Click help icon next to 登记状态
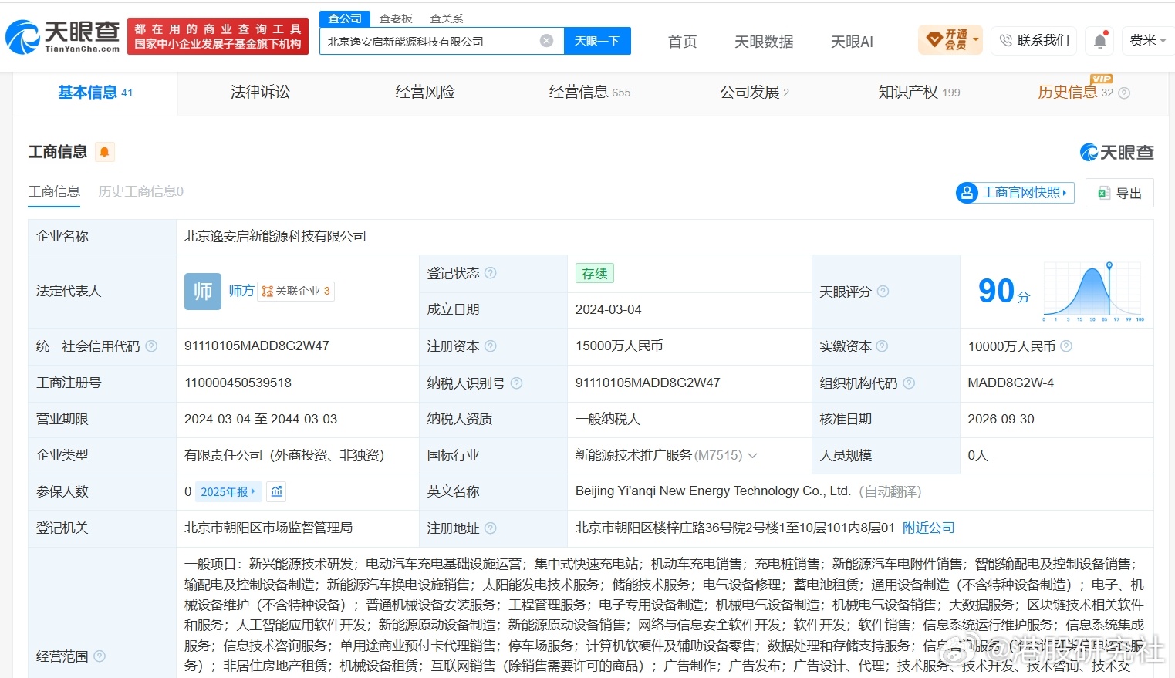Screen dimensions: 1175x678 pos(490,273)
